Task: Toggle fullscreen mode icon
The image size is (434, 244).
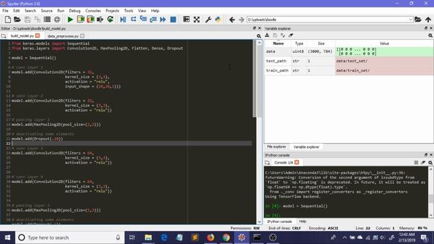Action: 197,20
